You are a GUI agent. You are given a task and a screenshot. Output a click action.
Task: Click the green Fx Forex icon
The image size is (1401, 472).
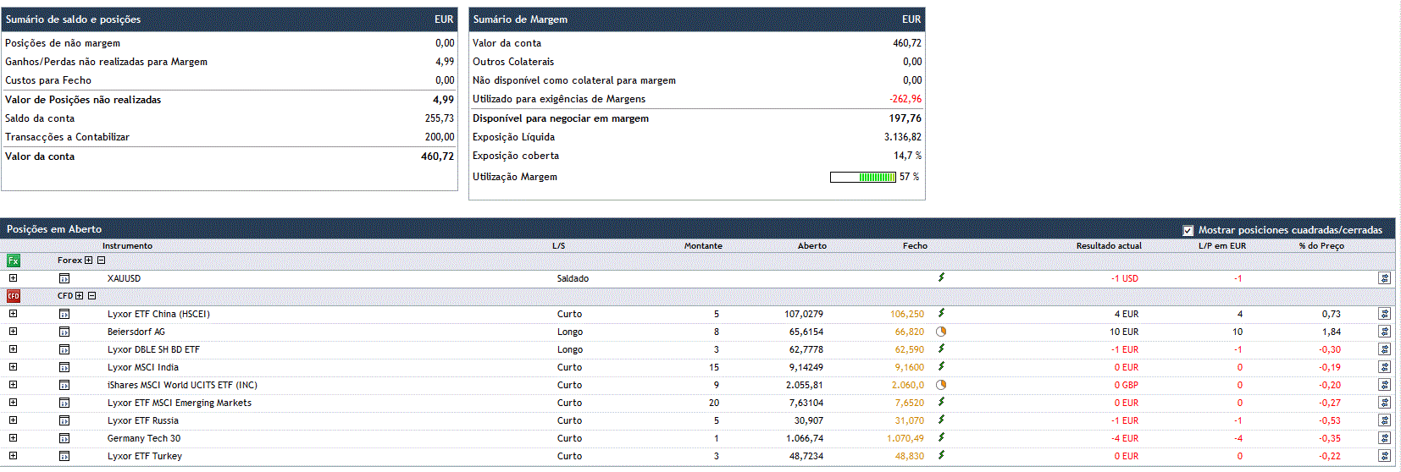tap(14, 261)
